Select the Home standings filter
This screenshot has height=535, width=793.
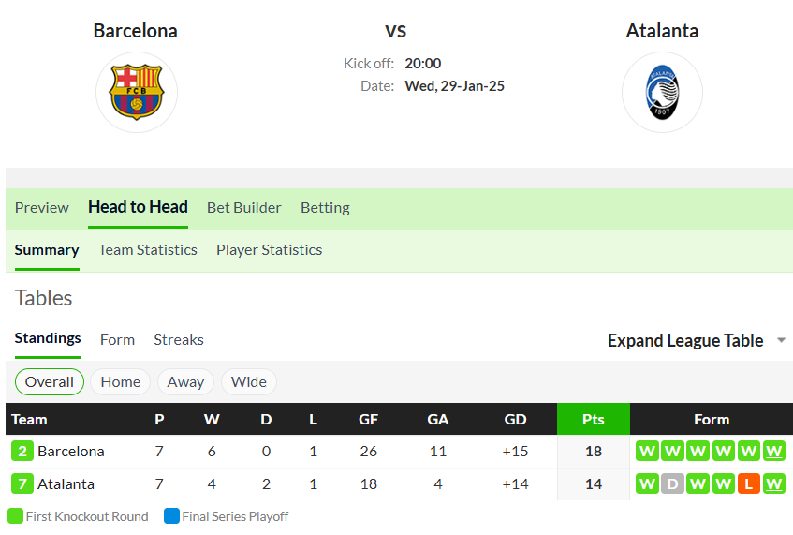pyautogui.click(x=121, y=381)
